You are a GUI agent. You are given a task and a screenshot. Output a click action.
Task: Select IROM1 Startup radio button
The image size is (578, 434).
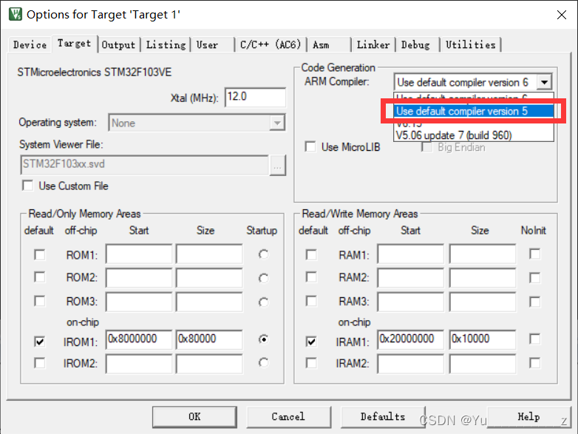coord(263,339)
